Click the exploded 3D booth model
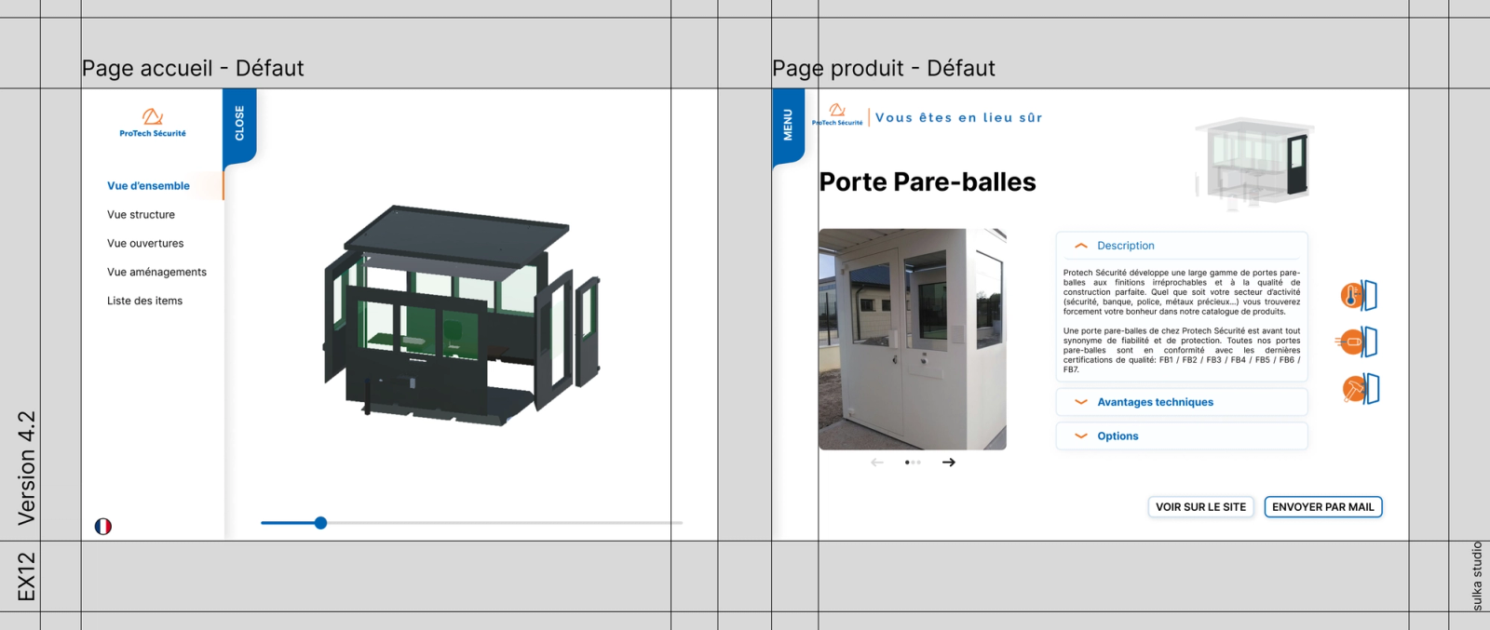Image resolution: width=1490 pixels, height=630 pixels. coord(462,315)
